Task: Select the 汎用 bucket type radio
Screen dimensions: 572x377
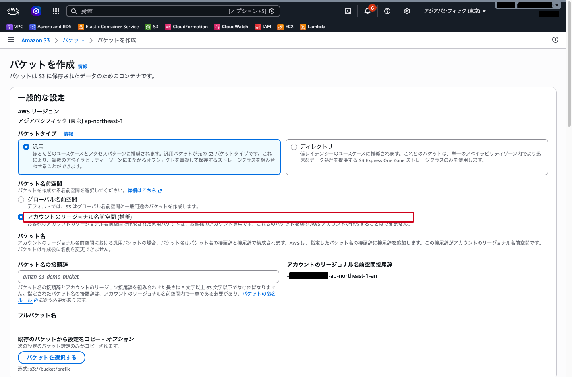Action: [26, 147]
